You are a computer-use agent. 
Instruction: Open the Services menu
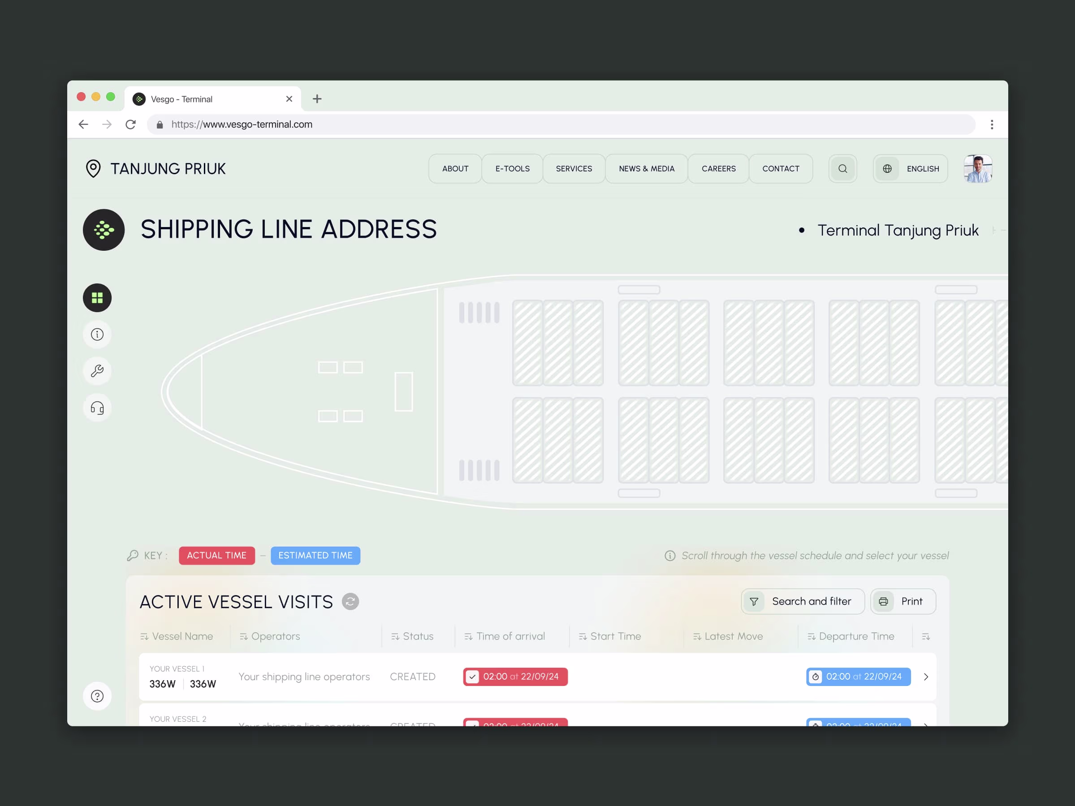click(x=574, y=168)
